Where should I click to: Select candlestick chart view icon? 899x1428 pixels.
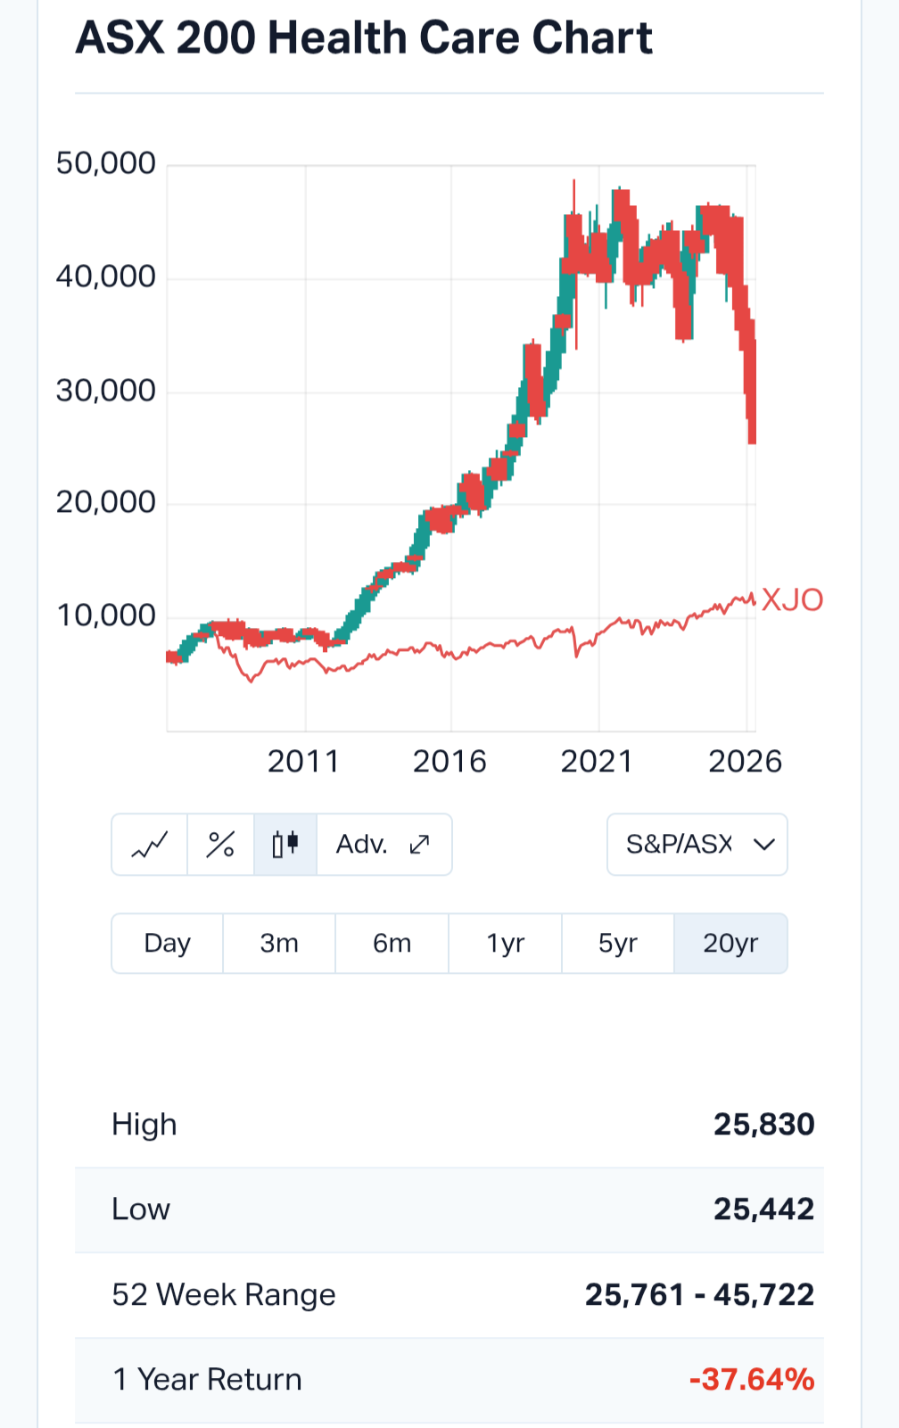click(x=285, y=844)
